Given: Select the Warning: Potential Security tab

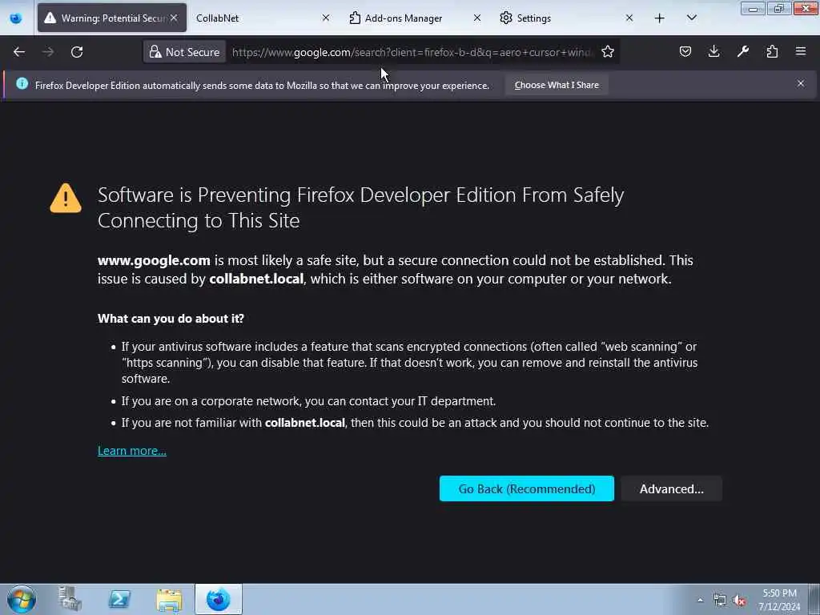Looking at the screenshot, I should pyautogui.click(x=112, y=18).
